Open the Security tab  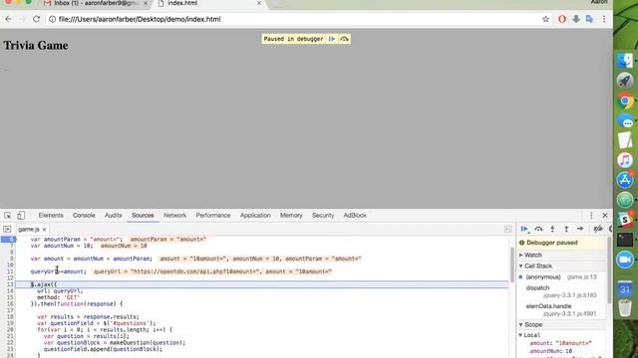click(323, 216)
